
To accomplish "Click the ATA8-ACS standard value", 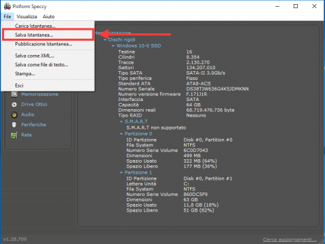I will (x=198, y=83).
